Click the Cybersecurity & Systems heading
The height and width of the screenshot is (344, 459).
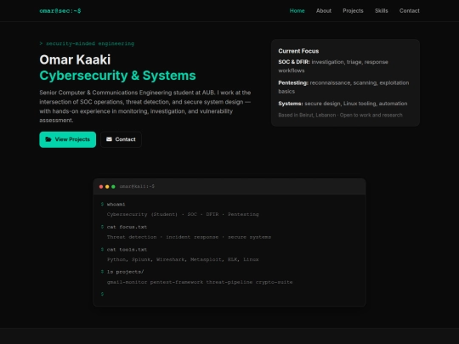[x=117, y=76]
